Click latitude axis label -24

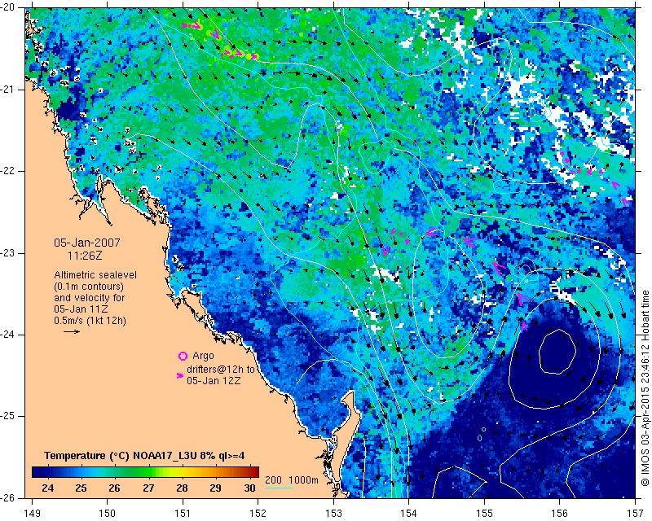[8, 335]
